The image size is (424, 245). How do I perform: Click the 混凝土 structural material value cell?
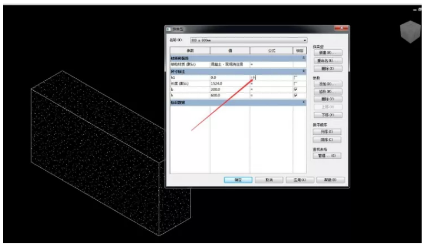230,65
